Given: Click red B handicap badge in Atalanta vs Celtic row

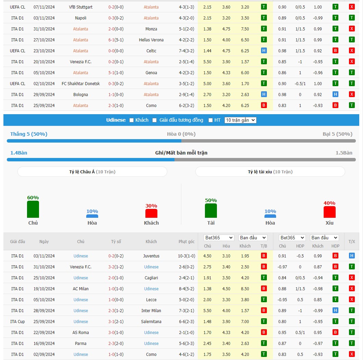Looking at the screenshot, I should (x=335, y=51).
